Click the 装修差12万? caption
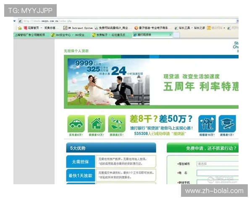252x201 pixels. click(x=96, y=135)
